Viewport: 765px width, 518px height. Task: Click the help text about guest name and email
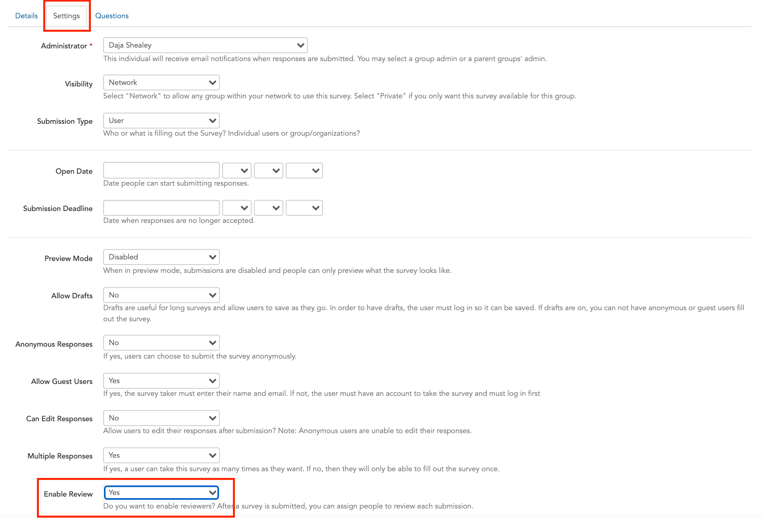(322, 393)
